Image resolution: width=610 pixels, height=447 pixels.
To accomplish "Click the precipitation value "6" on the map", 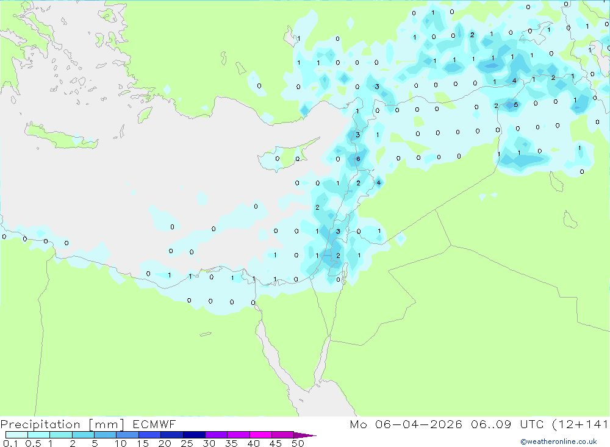I will (358, 159).
